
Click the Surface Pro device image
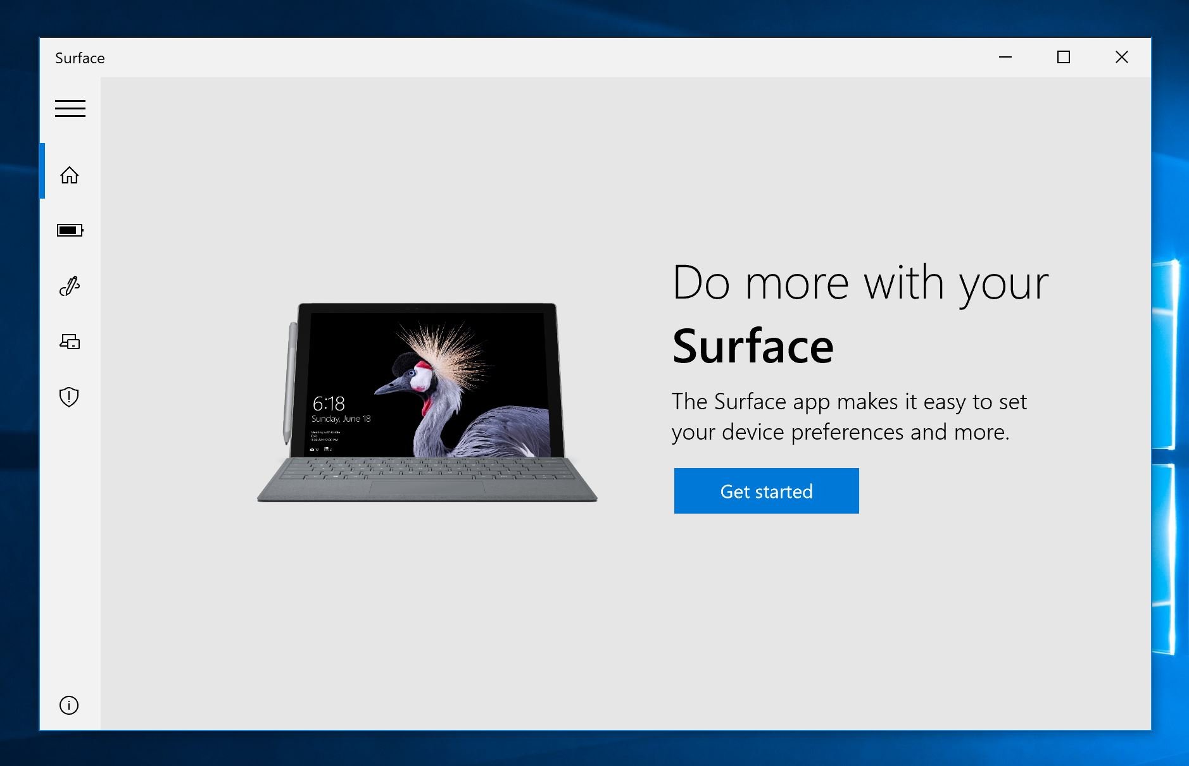[427, 402]
